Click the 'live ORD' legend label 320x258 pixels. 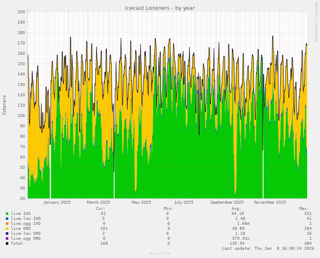tap(21, 229)
